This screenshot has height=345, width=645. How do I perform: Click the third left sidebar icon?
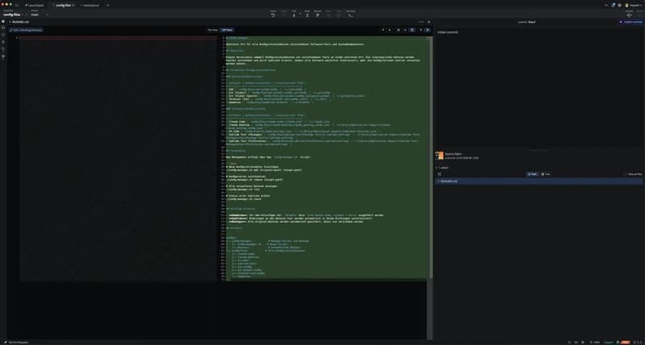coord(3,35)
